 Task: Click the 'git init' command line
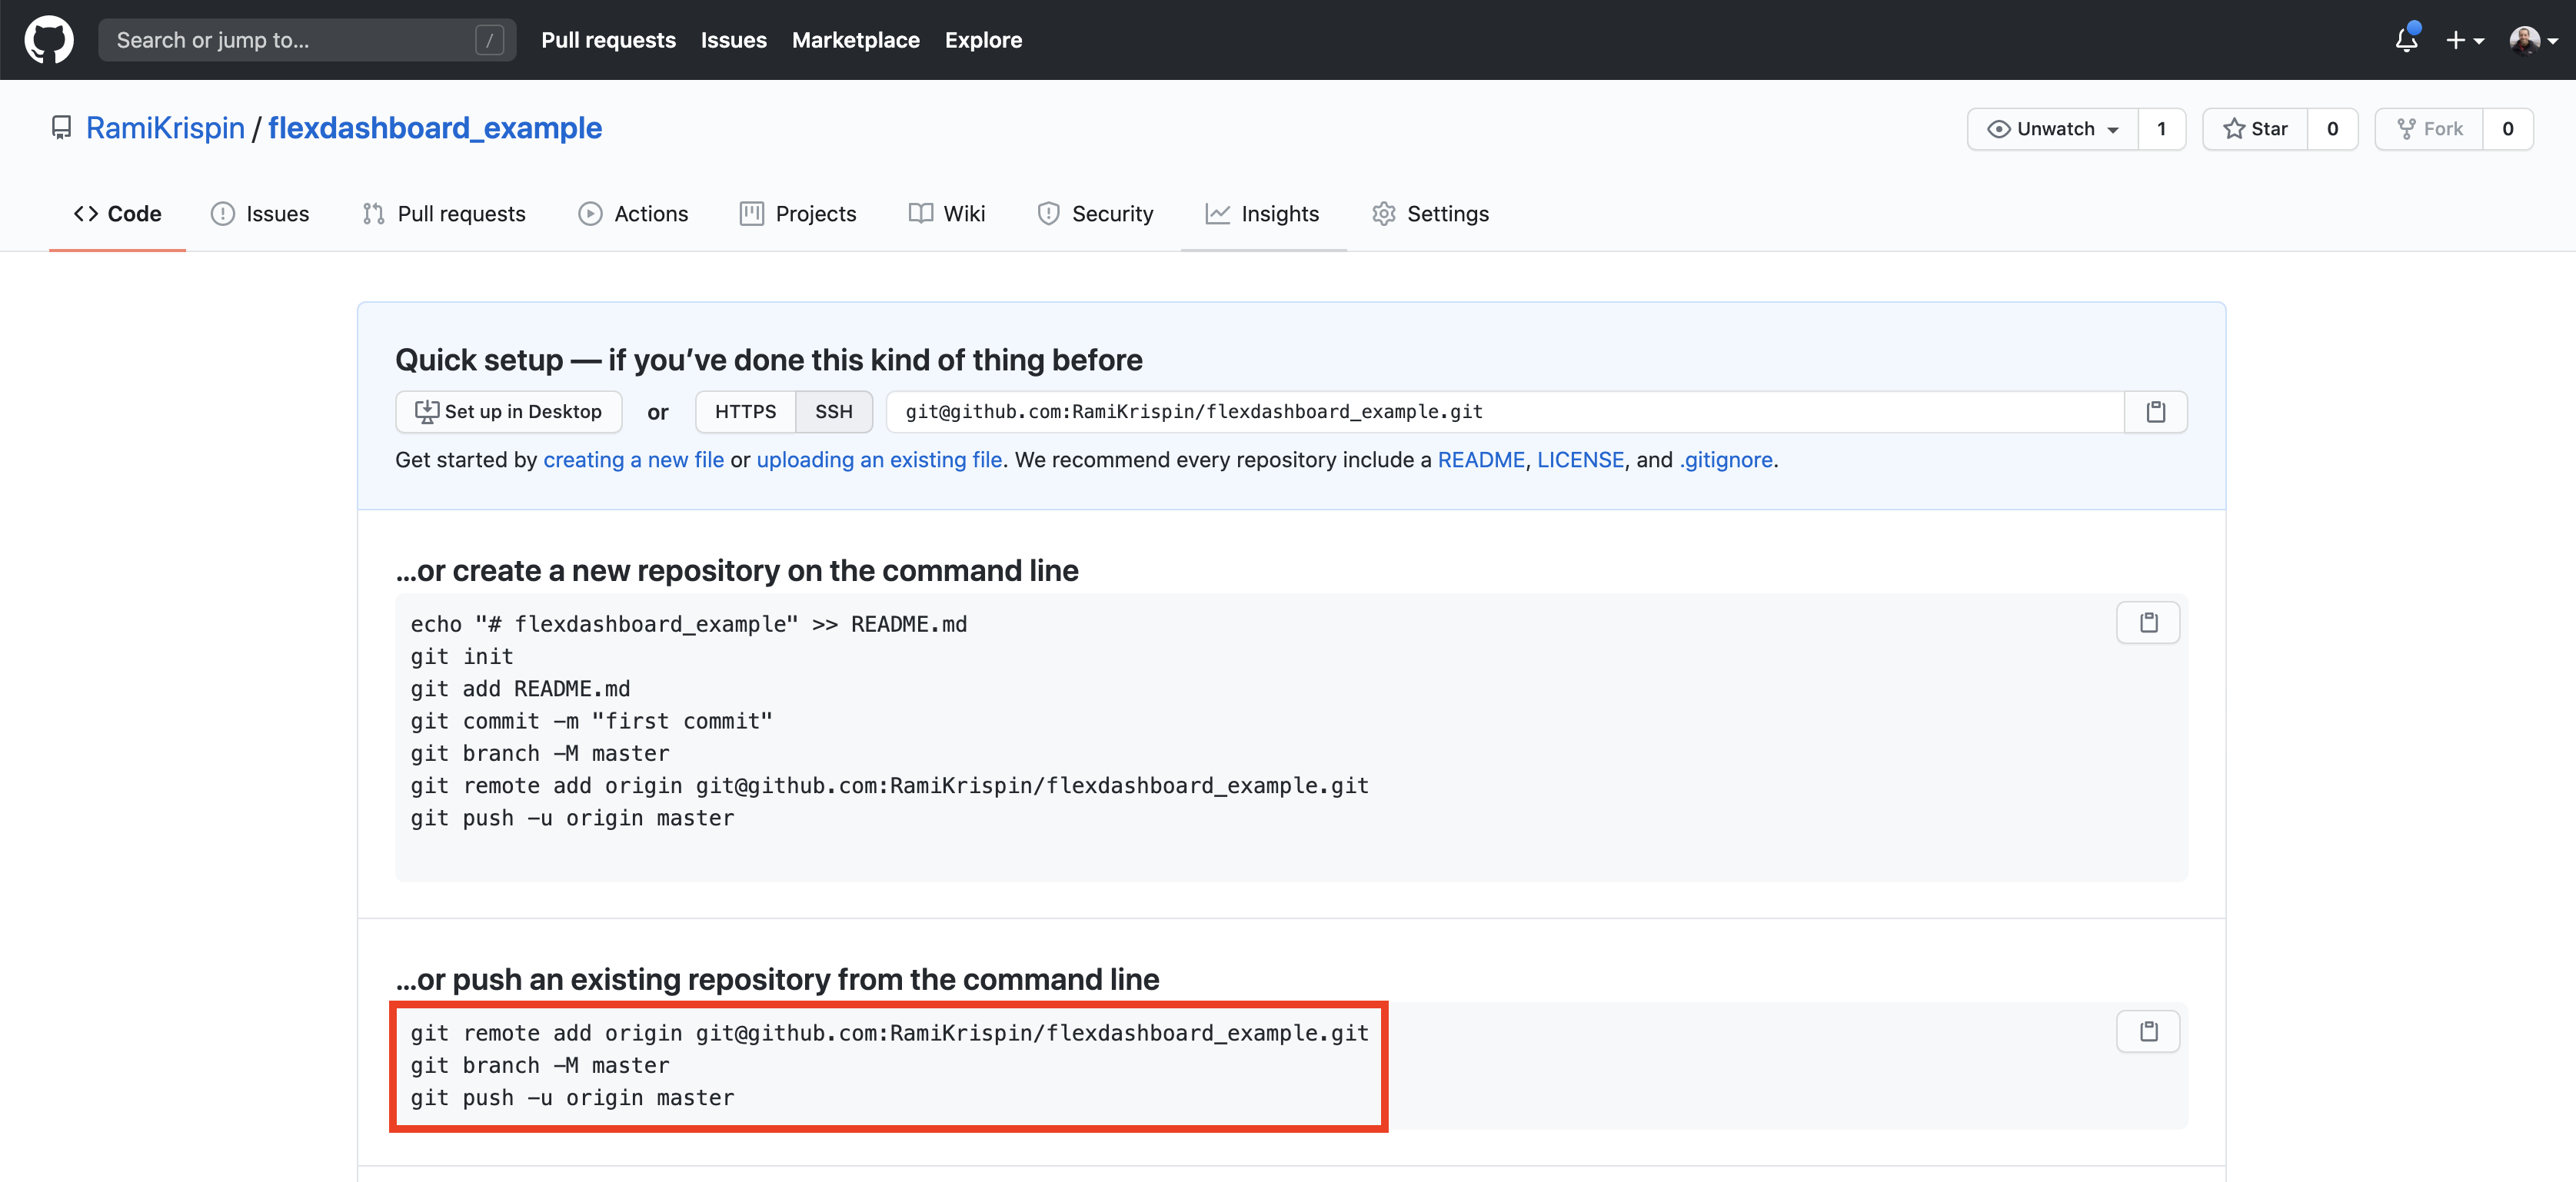pos(462,656)
